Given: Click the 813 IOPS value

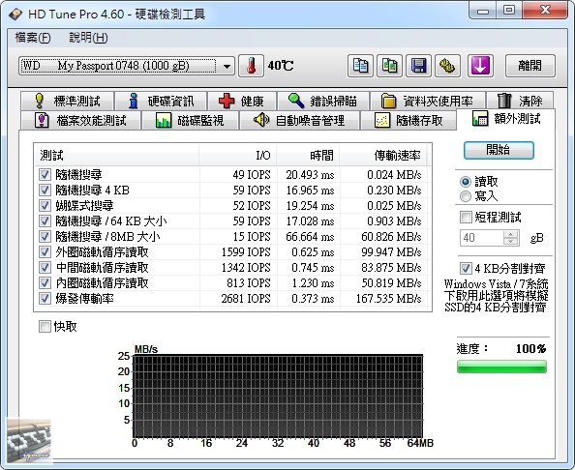Looking at the screenshot, I should coord(248,283).
